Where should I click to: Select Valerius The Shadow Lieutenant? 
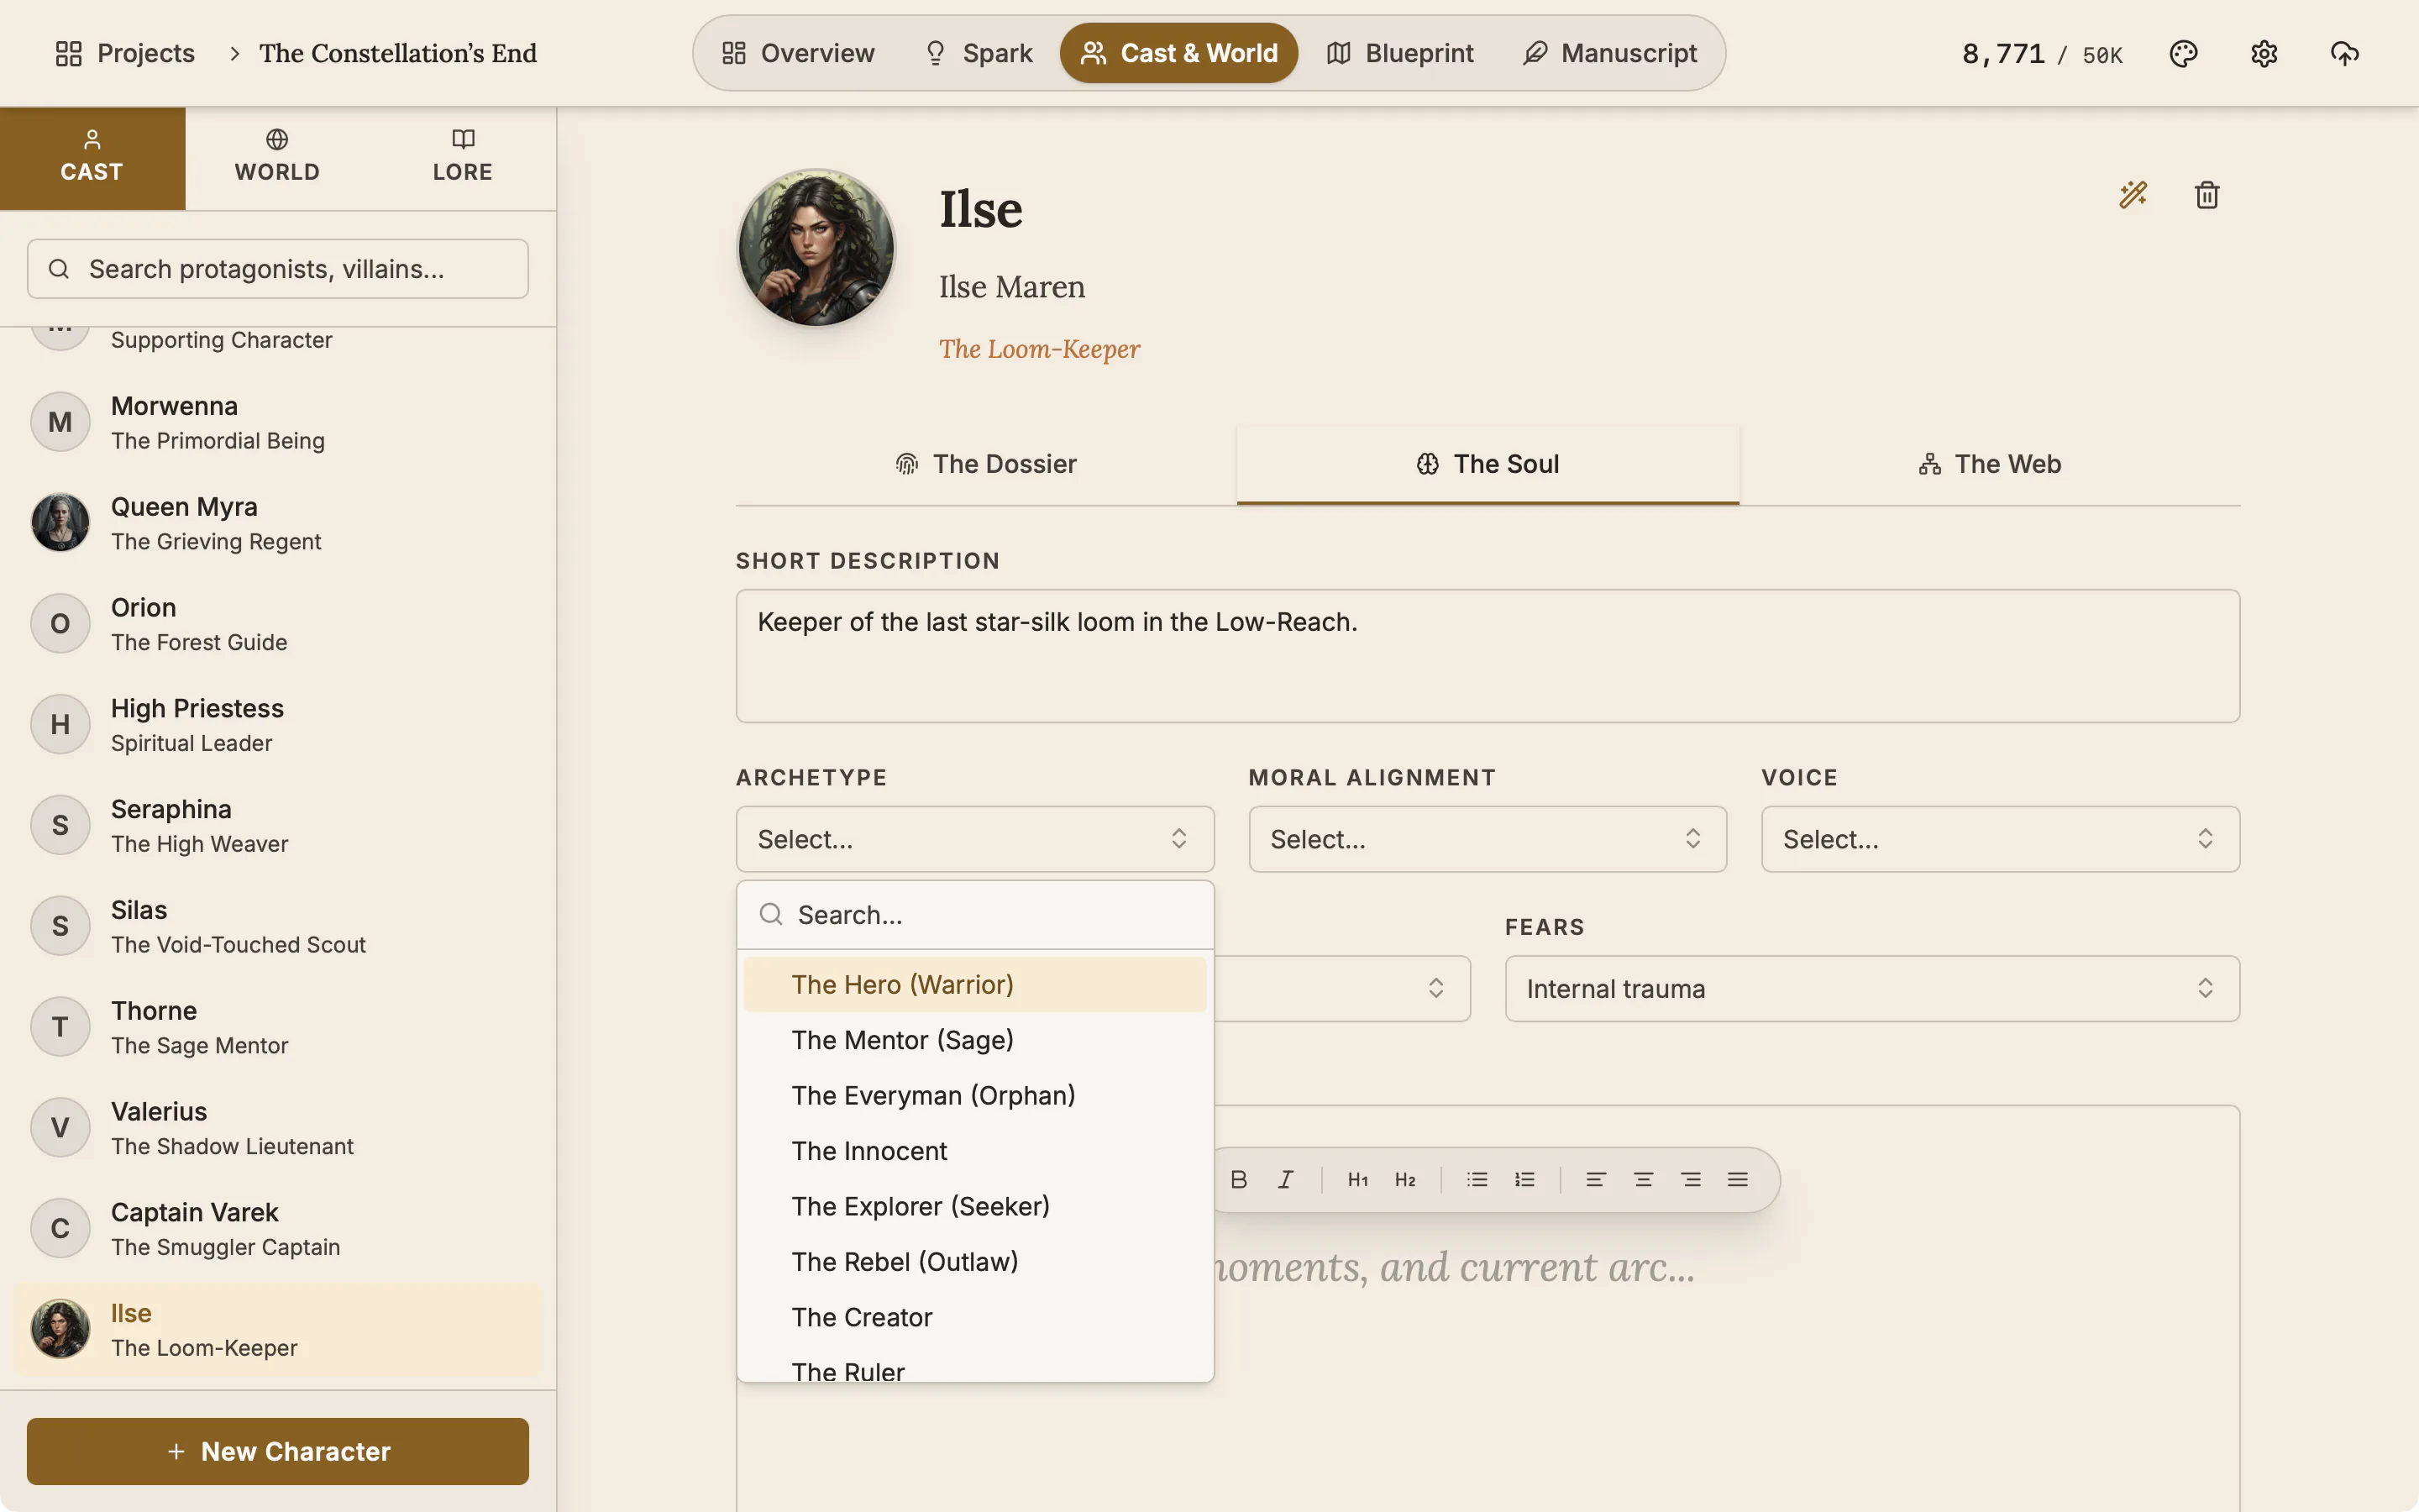(277, 1128)
